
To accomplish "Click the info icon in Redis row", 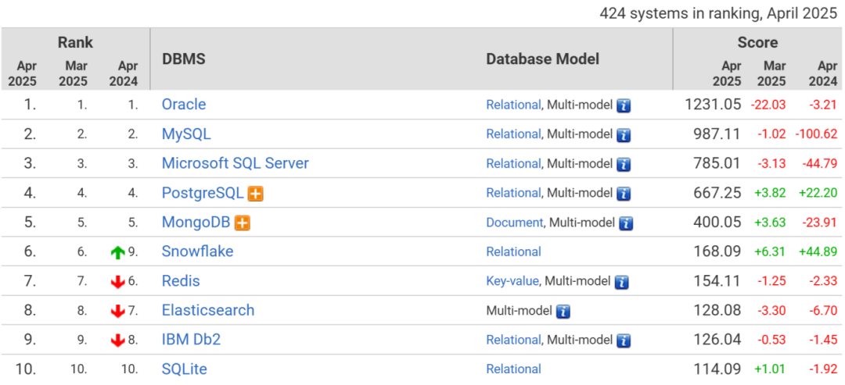I will coord(622,281).
